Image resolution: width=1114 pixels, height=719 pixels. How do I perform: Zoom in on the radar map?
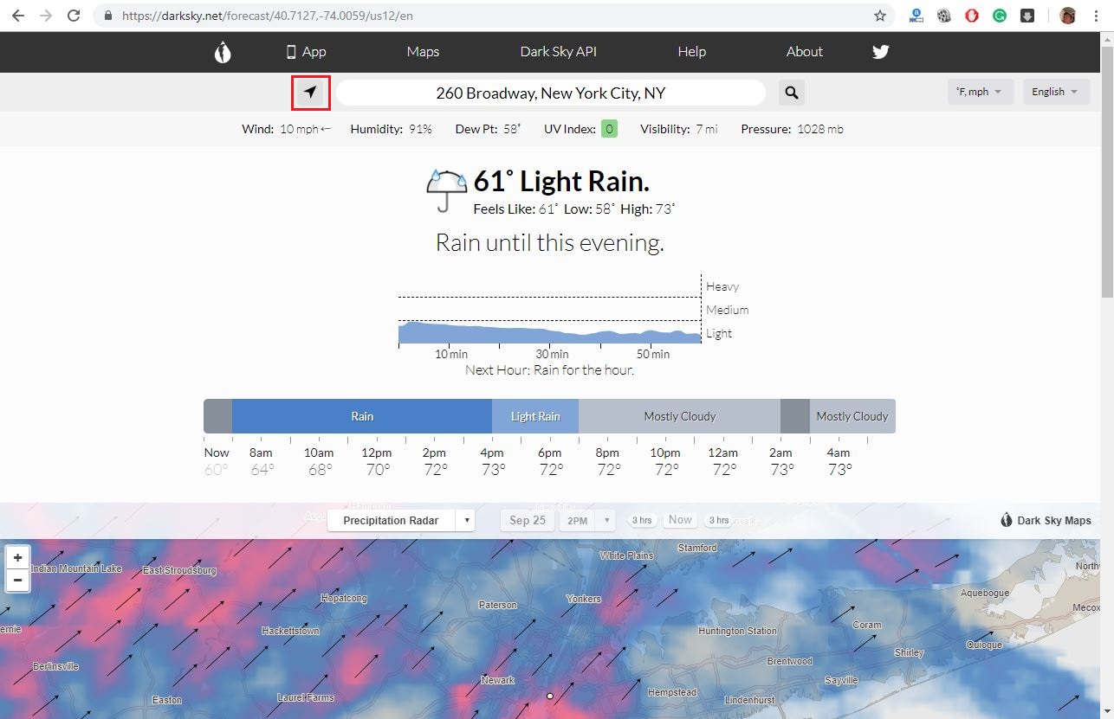(x=17, y=558)
